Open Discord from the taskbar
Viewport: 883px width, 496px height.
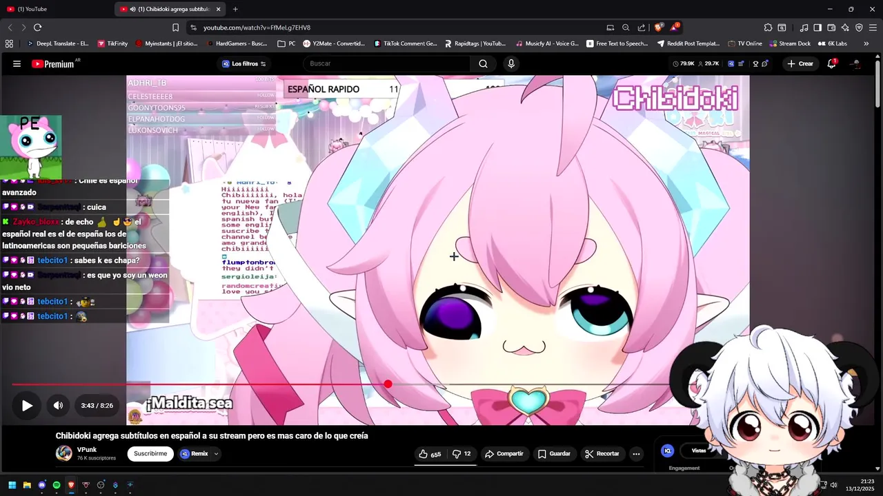tap(41, 485)
